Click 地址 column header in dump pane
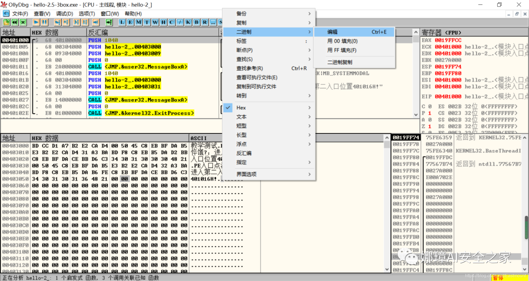The image size is (529, 281). [x=15, y=138]
